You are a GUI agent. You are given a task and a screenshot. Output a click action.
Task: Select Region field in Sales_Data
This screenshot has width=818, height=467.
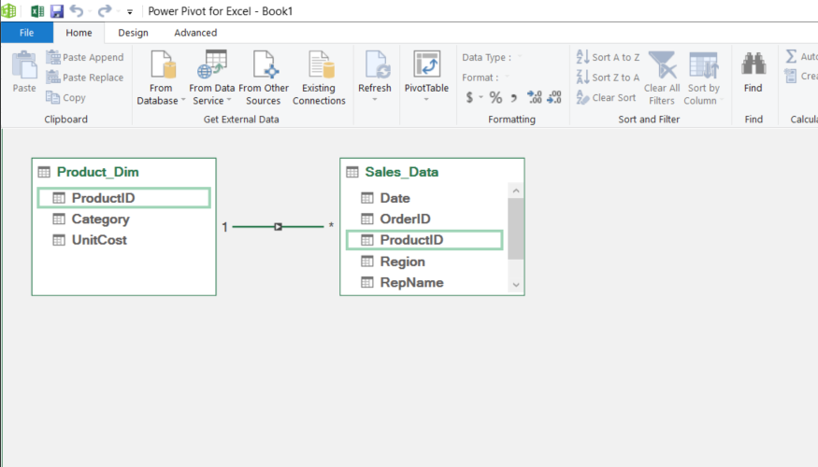click(x=424, y=262)
